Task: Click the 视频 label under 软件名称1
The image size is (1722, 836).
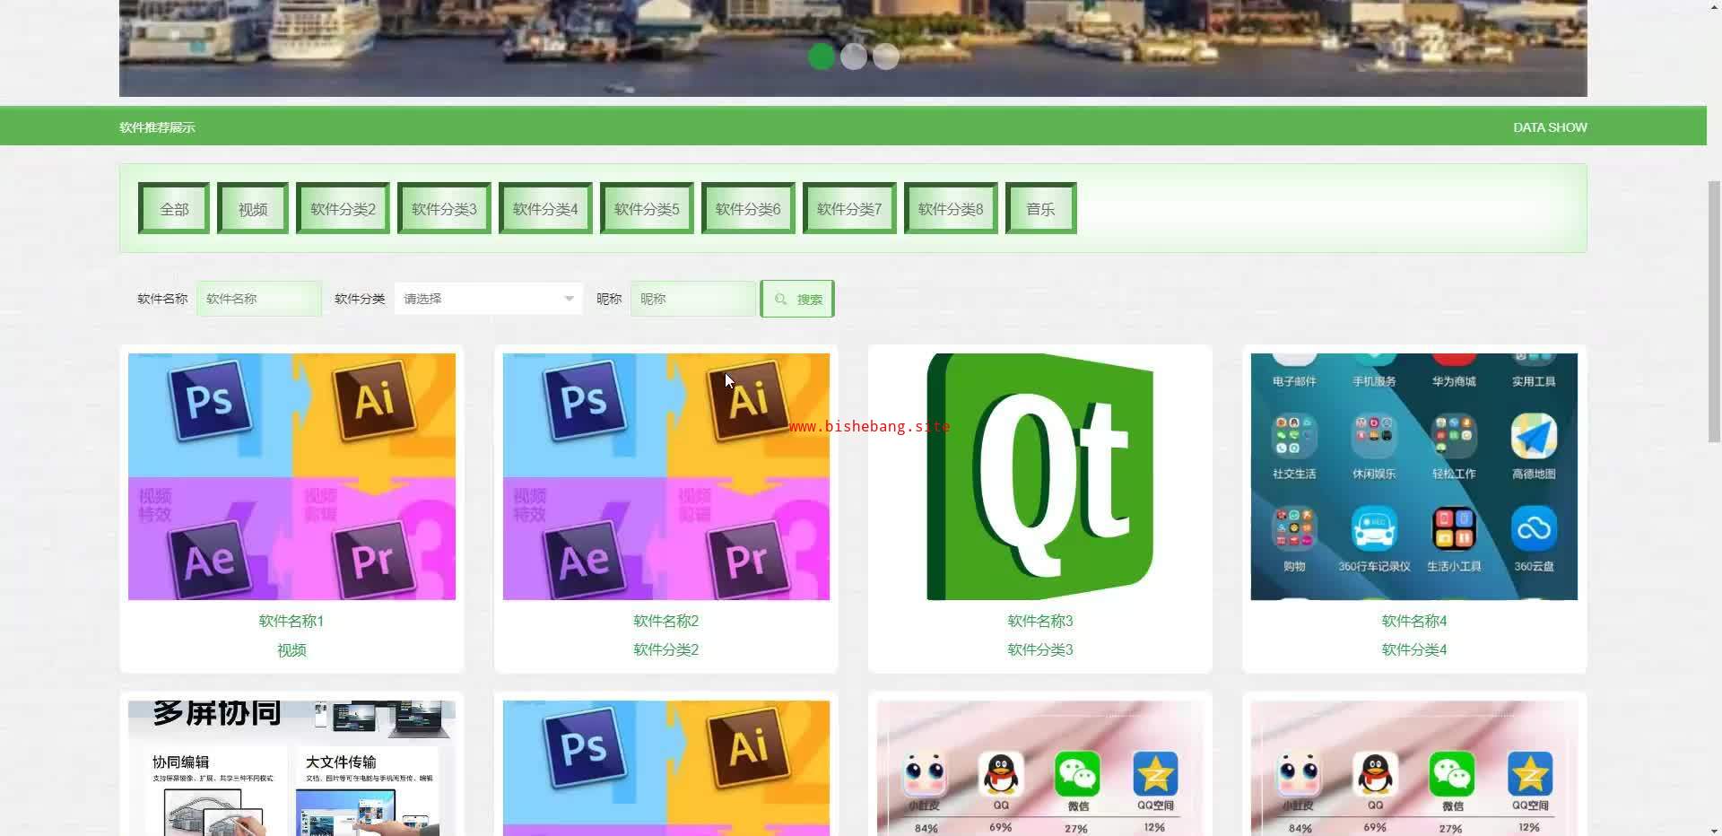Action: (291, 649)
